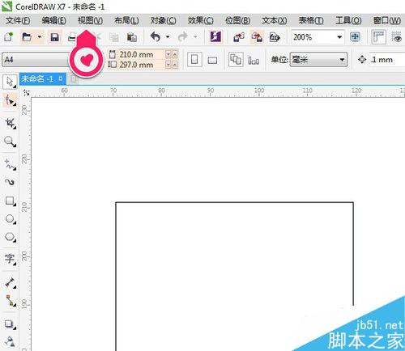Screen dimensions: 405x351
Task: Increase the page width with stepper arrow
Action: pyautogui.click(x=175, y=55)
